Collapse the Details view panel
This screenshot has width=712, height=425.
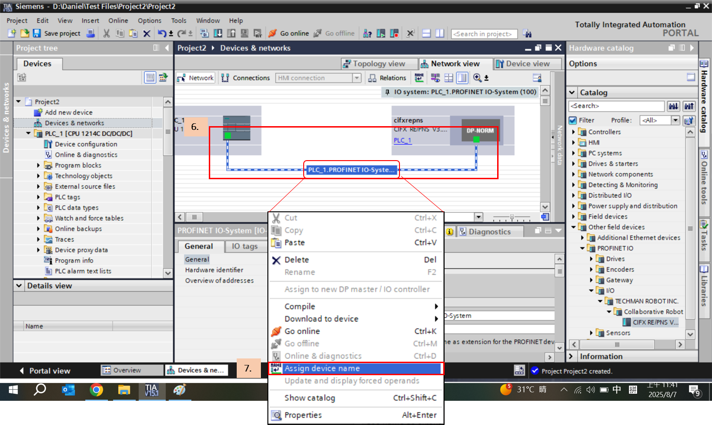coord(19,286)
